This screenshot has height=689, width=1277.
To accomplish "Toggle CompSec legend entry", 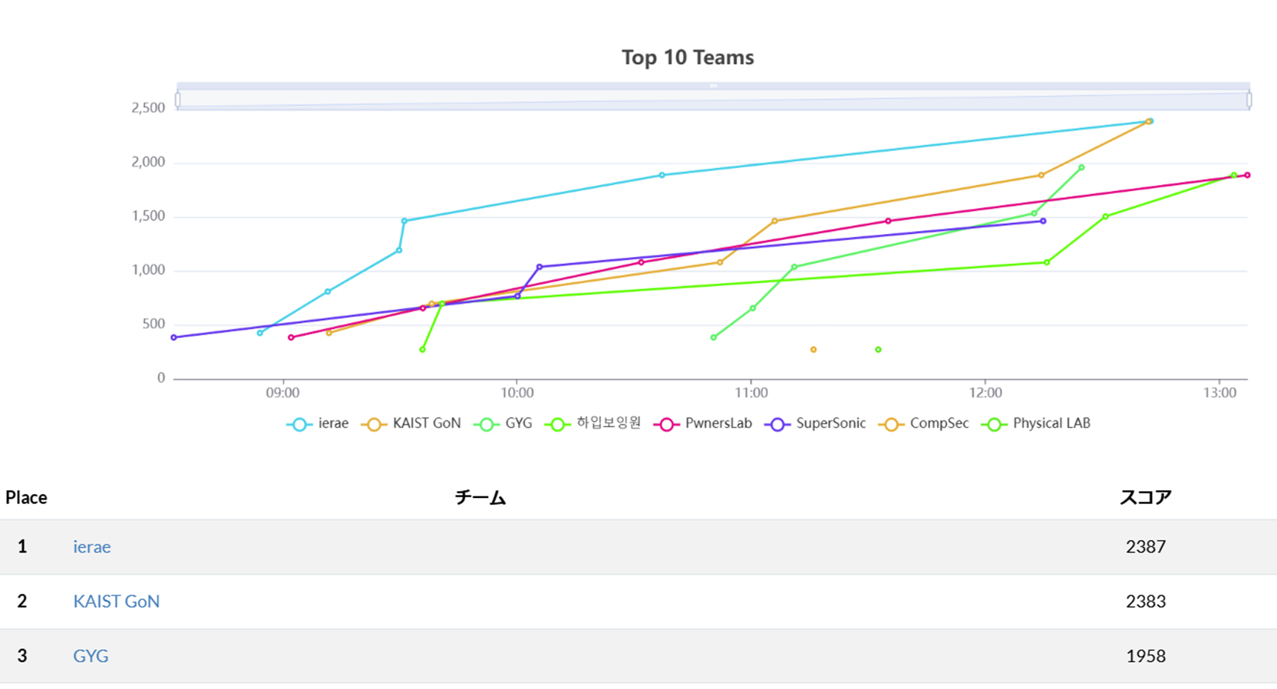I will pos(924,424).
